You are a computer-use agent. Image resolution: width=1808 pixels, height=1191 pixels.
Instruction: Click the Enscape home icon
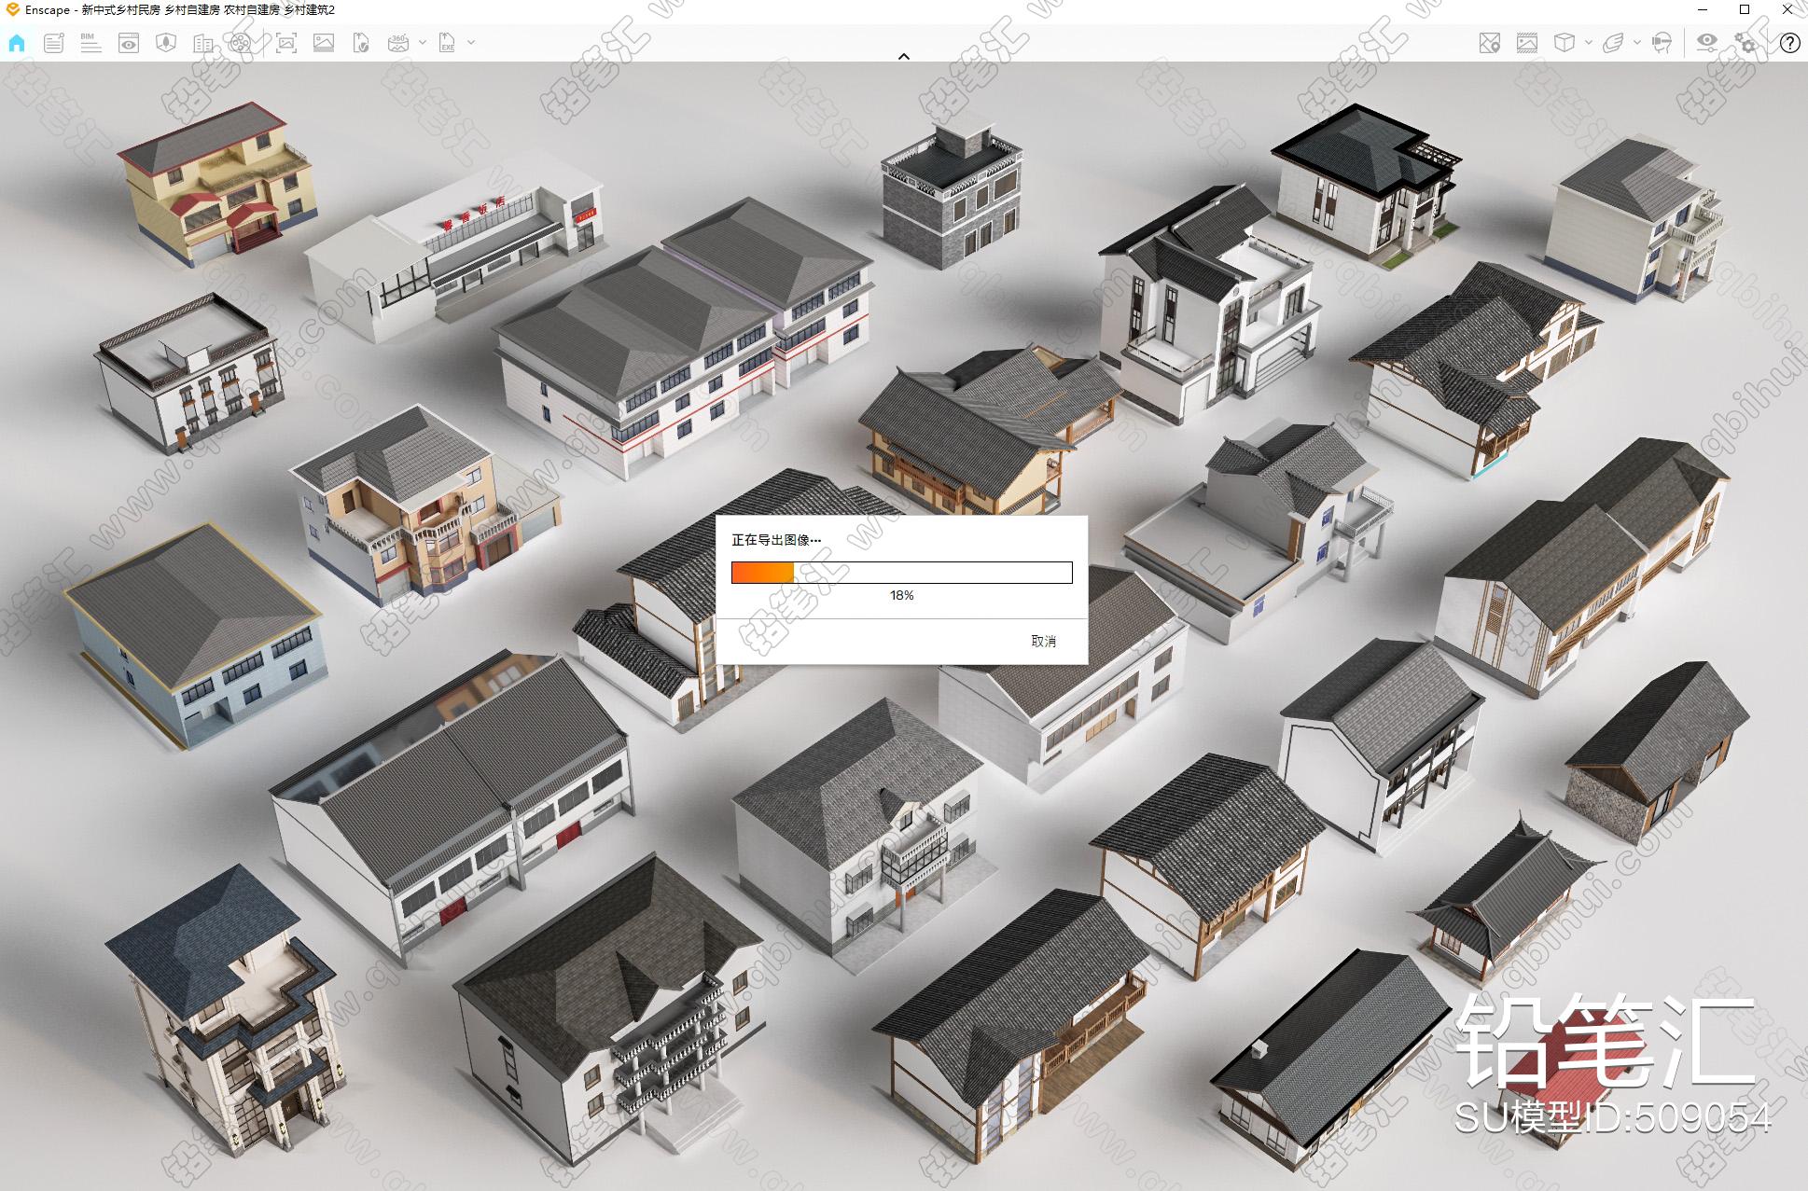pyautogui.click(x=17, y=43)
